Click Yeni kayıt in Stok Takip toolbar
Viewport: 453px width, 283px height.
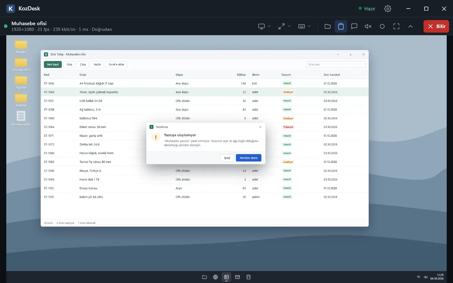[x=53, y=64]
